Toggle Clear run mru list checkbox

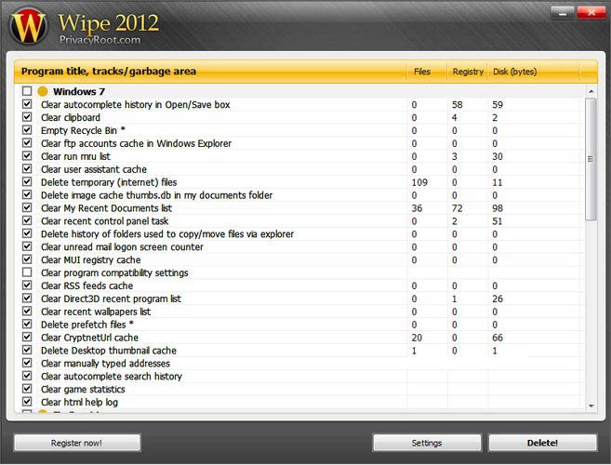pos(27,155)
